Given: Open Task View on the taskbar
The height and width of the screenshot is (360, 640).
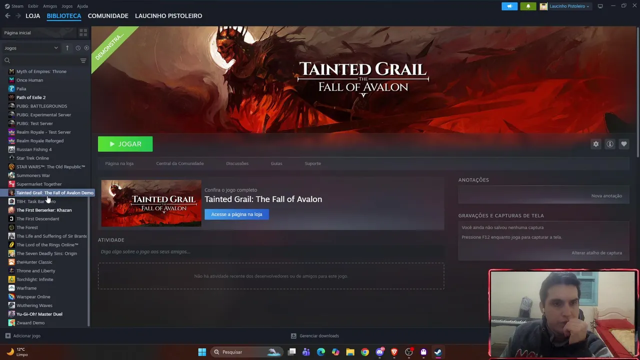Looking at the screenshot, I should (292, 352).
